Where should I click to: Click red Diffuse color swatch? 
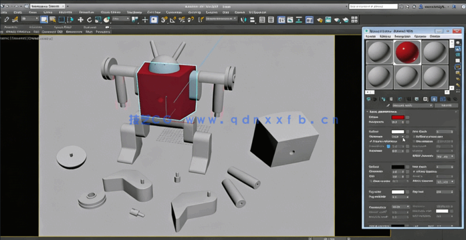tap(398, 117)
